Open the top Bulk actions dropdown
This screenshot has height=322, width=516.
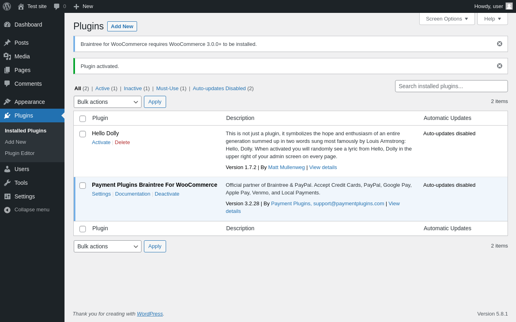click(107, 102)
